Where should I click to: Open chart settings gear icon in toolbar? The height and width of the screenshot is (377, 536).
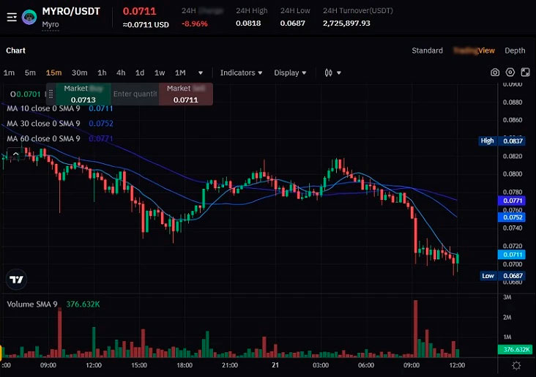(x=510, y=72)
